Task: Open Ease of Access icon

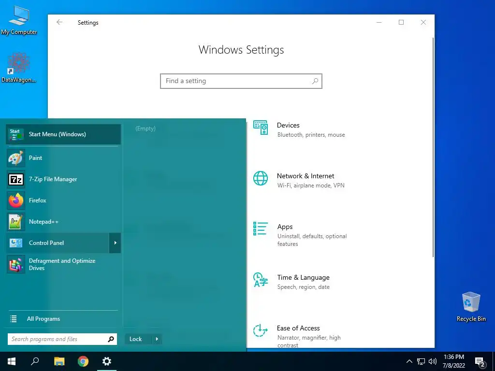Action: [x=261, y=330]
